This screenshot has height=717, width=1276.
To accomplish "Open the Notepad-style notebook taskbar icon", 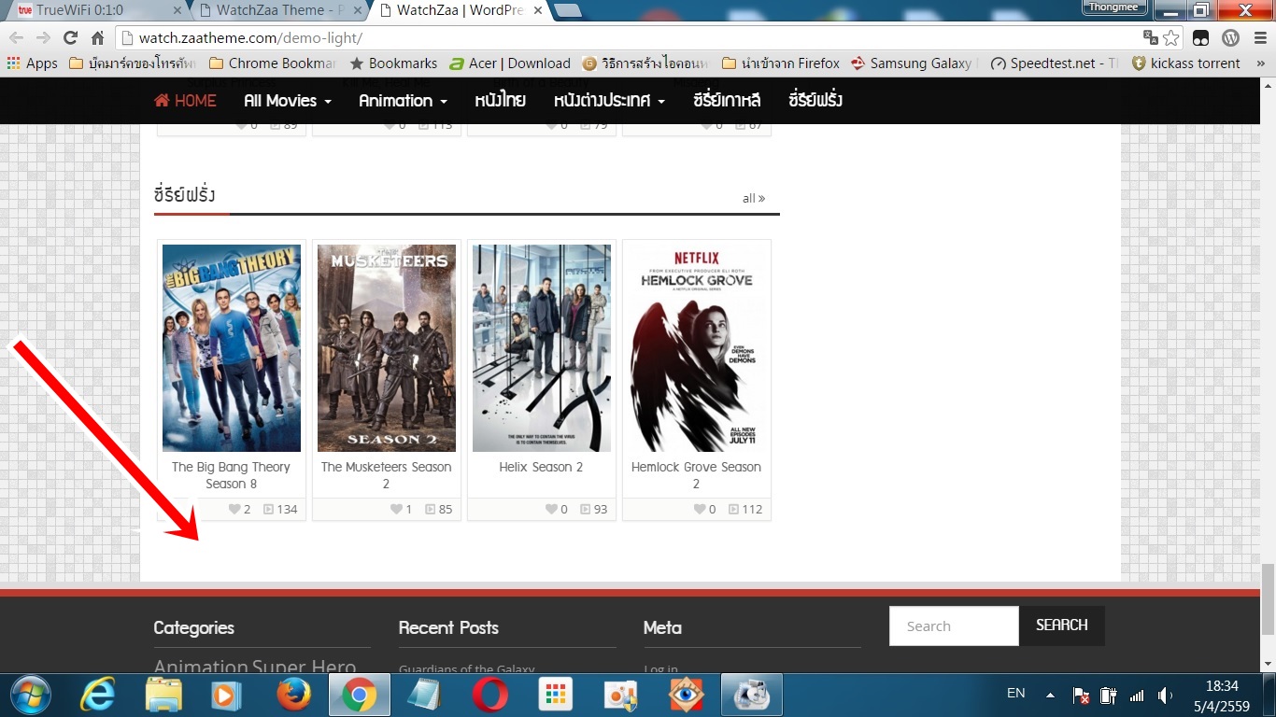I will click(425, 696).
